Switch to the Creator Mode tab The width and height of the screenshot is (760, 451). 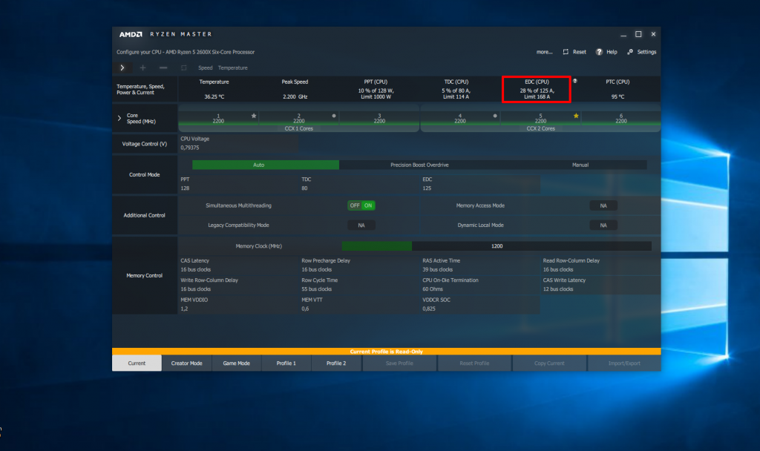186,363
